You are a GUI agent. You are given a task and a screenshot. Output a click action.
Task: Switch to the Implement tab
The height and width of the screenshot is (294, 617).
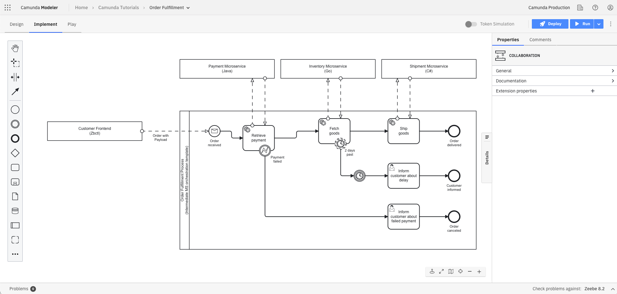tap(46, 24)
